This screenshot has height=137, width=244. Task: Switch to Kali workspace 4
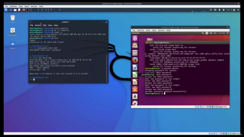coord(46,10)
